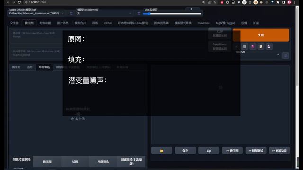Adjust the Clip skip slider
The height and width of the screenshot is (170, 303).
(x=172, y=14)
